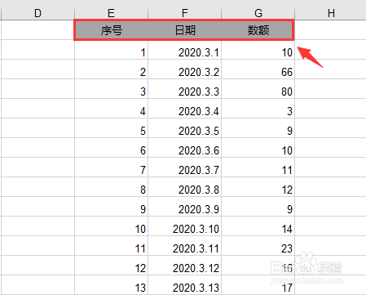Viewport: 366px width, 295px height.
Task: Select column header G
Action: (258, 13)
